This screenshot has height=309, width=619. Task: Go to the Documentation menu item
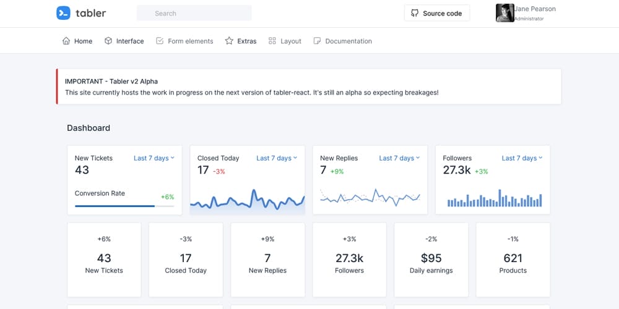pos(348,41)
